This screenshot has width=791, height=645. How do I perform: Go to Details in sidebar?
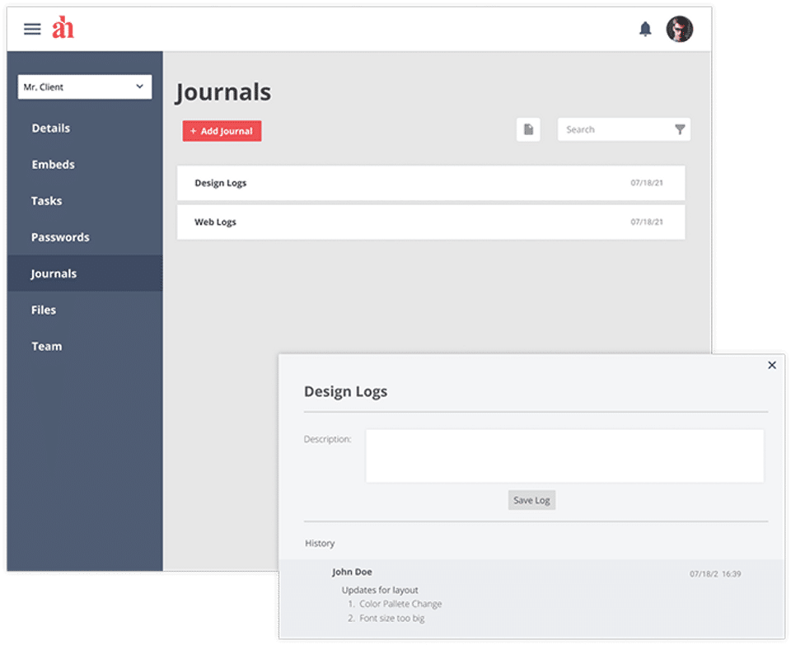point(51,128)
